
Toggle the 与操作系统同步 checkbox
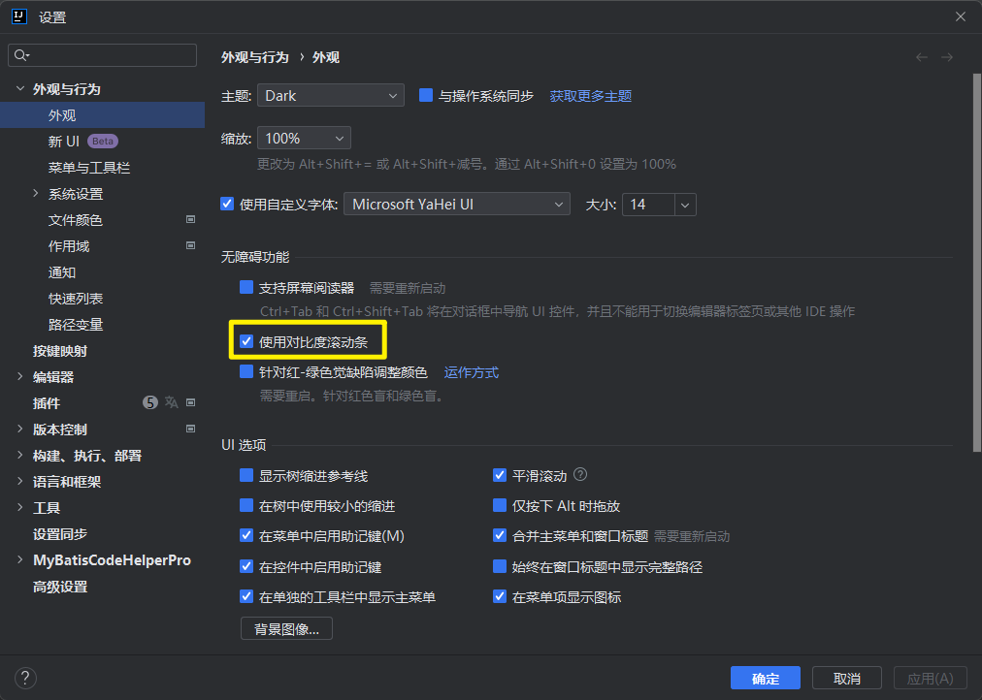pos(425,96)
